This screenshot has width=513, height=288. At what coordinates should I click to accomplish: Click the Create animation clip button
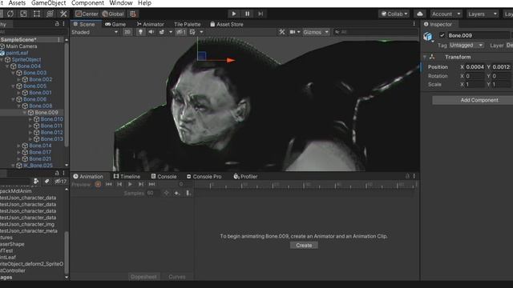(304, 246)
